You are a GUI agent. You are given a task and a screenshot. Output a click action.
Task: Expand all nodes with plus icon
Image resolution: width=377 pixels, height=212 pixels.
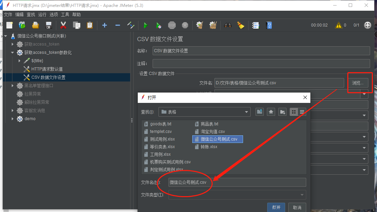tap(105, 25)
